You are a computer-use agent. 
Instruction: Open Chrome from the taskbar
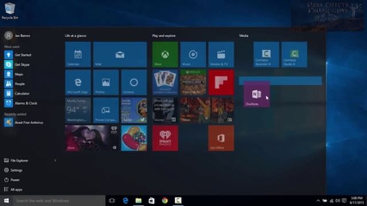click(x=165, y=201)
